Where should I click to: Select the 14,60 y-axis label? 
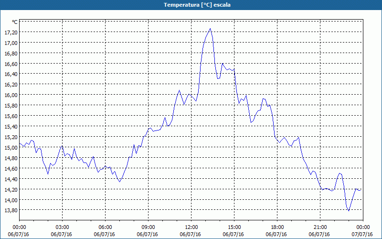click(11, 169)
